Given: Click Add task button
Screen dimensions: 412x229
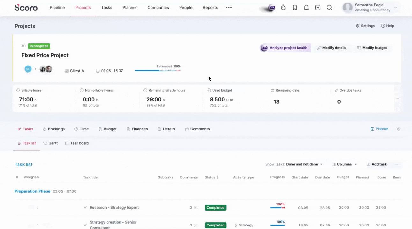Looking at the screenshot, I should [x=377, y=164].
